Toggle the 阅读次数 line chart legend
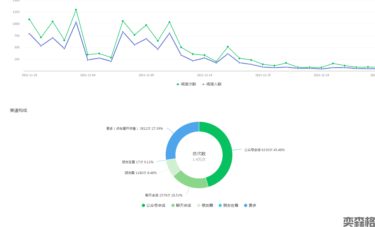 coord(186,84)
